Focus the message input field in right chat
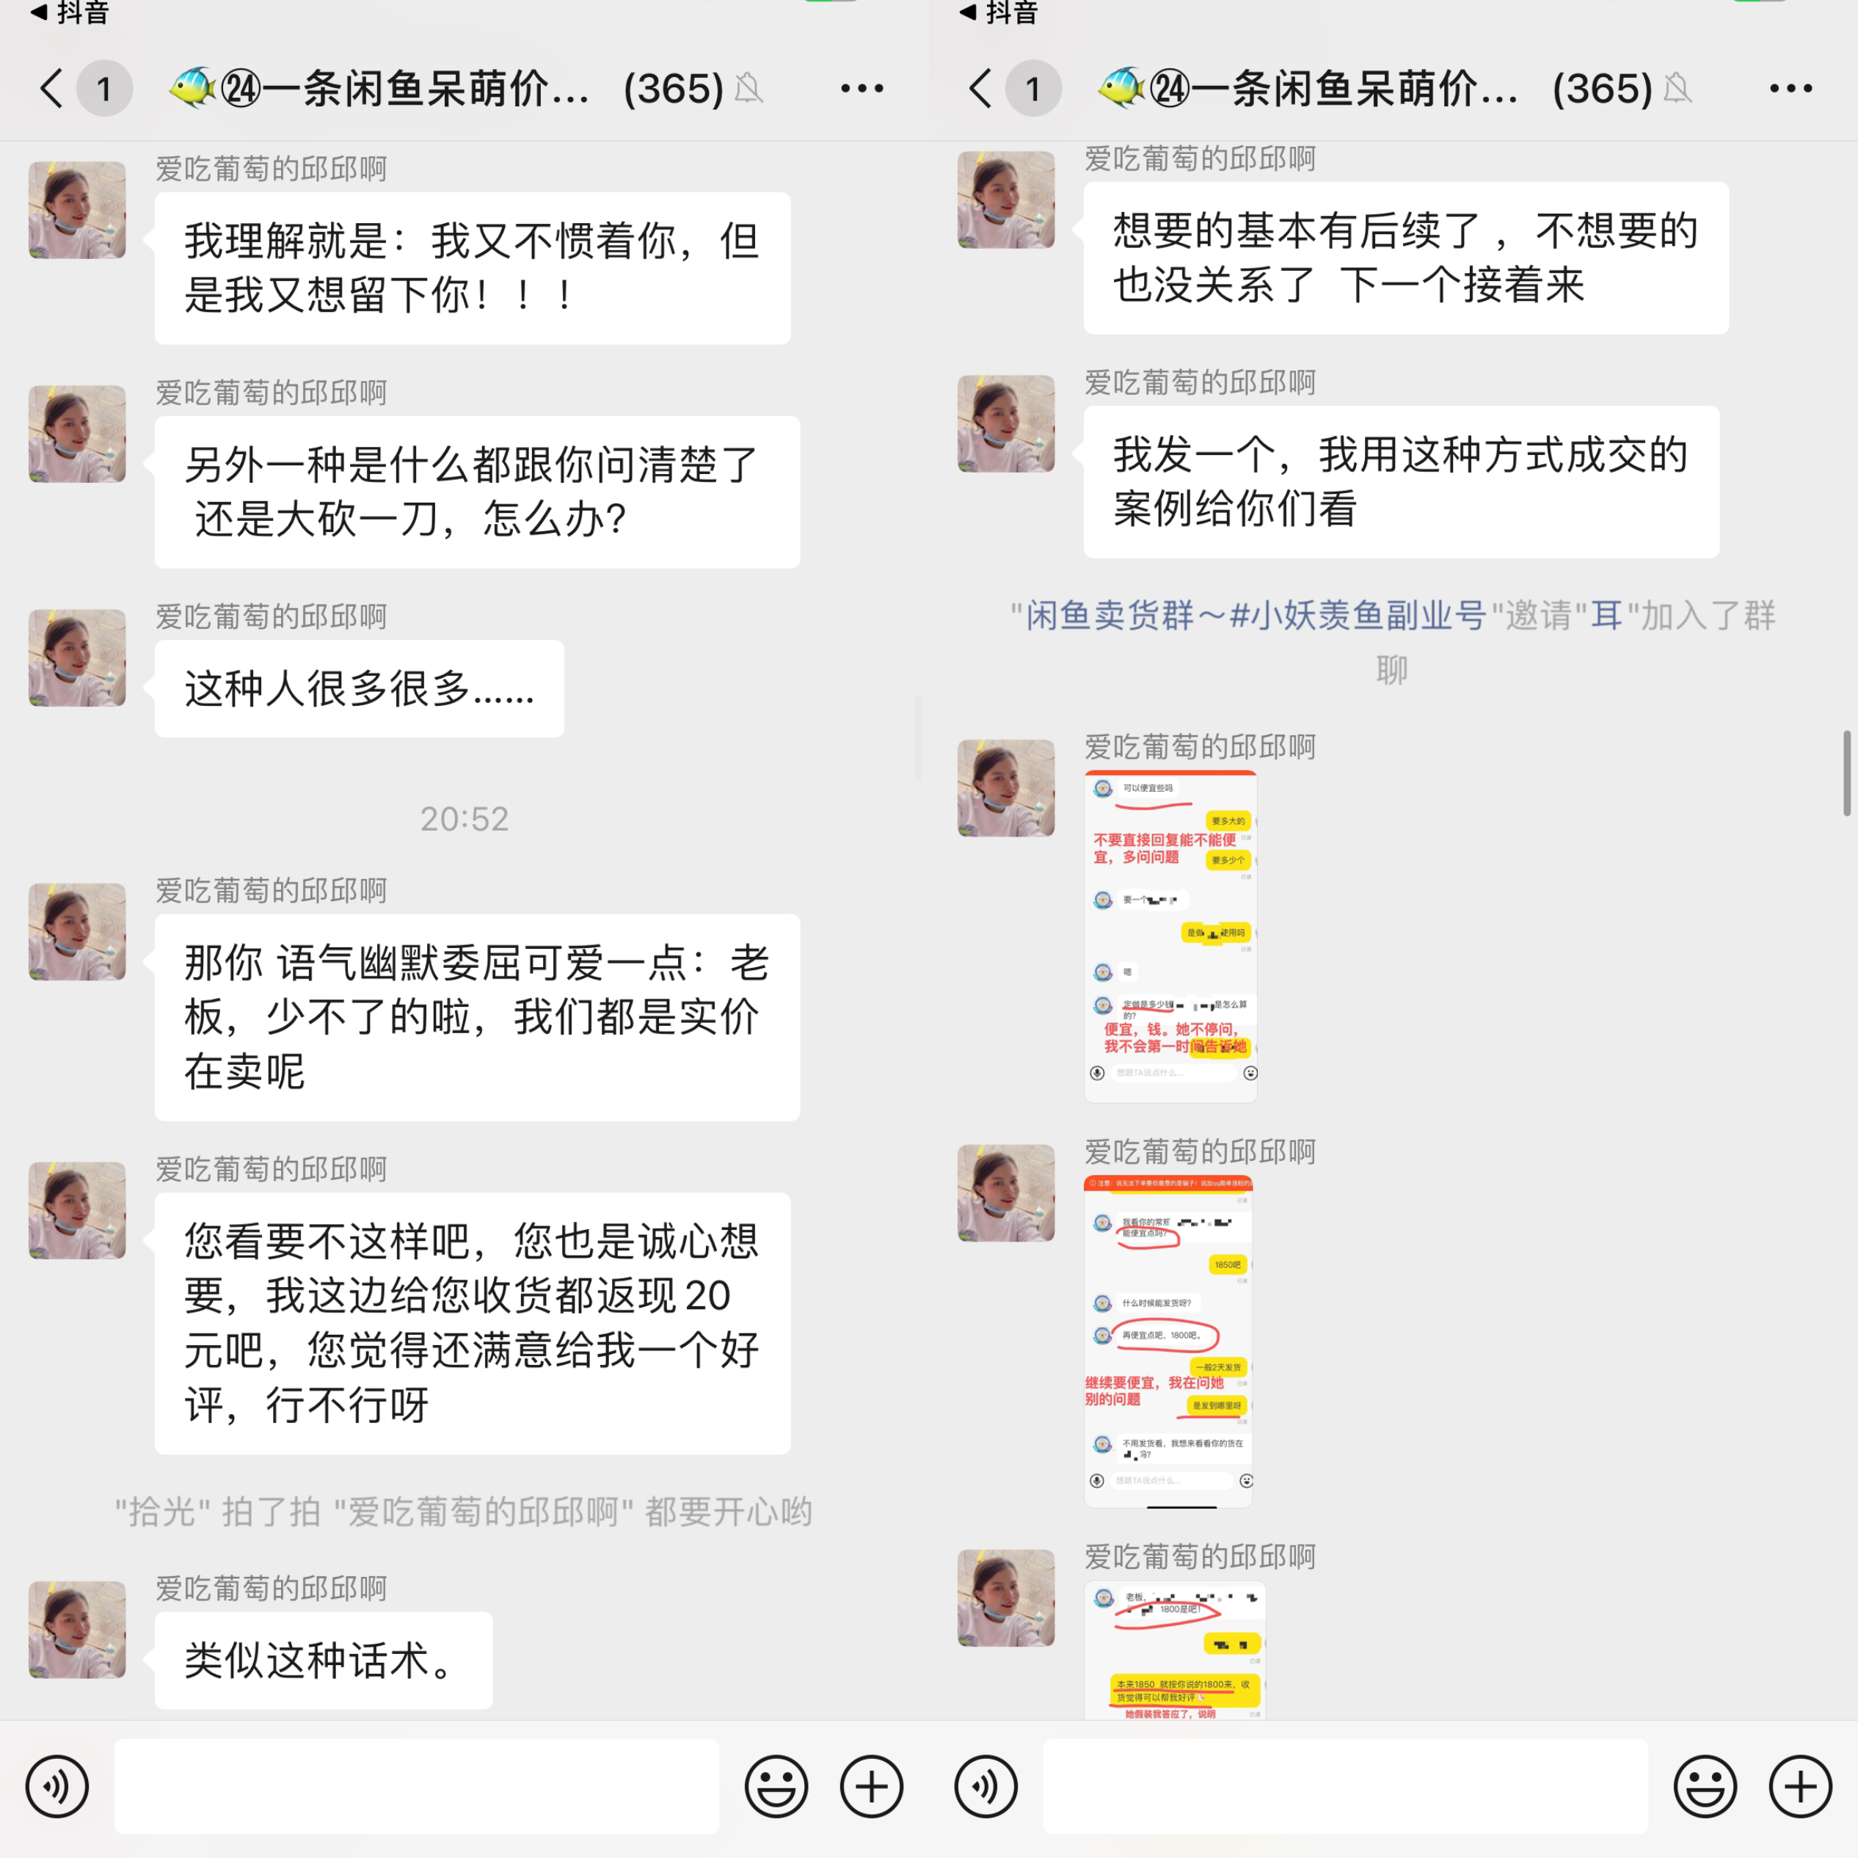The width and height of the screenshot is (1858, 1858). coord(1345,1787)
